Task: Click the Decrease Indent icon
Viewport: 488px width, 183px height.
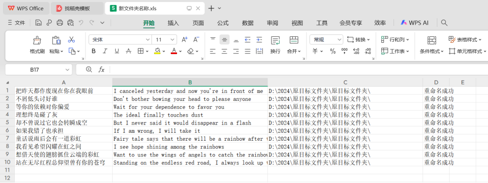Action: pyautogui.click(x=247, y=39)
